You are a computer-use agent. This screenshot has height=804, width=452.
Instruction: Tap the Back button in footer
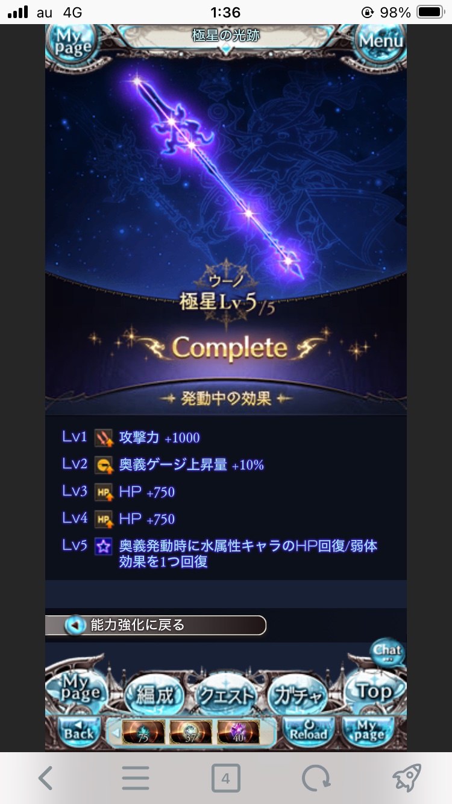click(79, 732)
